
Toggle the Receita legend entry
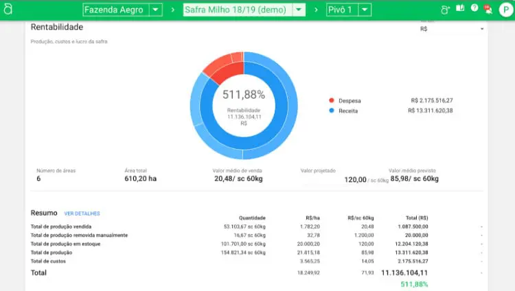348,110
